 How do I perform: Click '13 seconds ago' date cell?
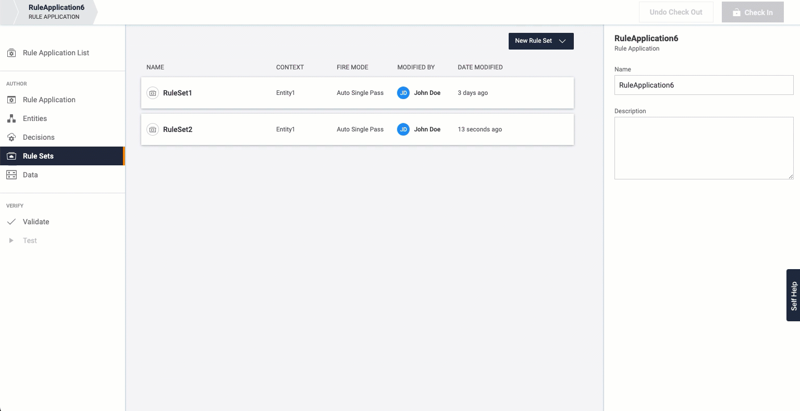point(480,129)
